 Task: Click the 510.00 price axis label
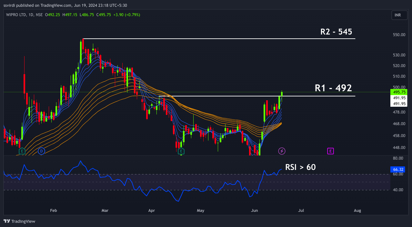pyautogui.click(x=398, y=76)
